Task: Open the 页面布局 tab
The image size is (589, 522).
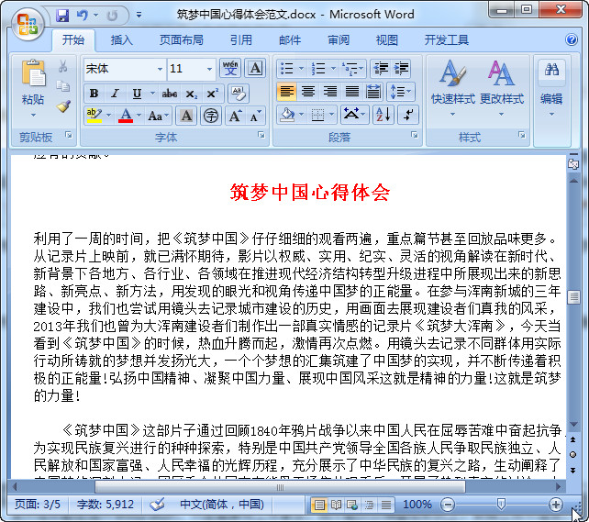Action: 182,39
